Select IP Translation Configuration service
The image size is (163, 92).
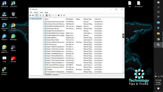(74, 72)
